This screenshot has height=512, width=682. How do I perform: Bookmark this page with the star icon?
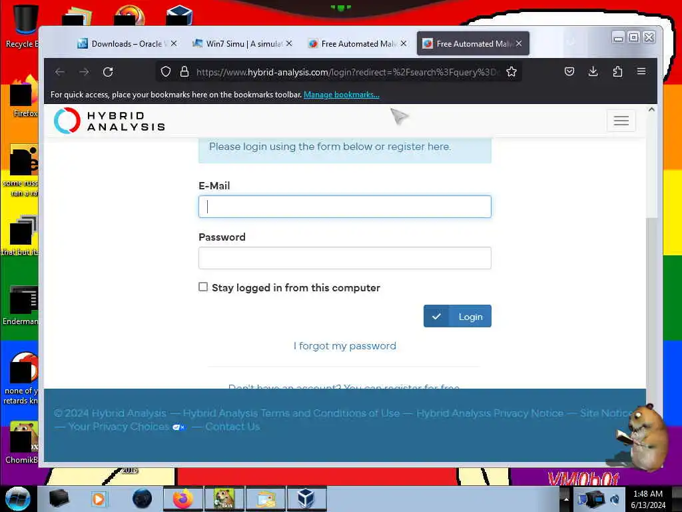pos(511,72)
